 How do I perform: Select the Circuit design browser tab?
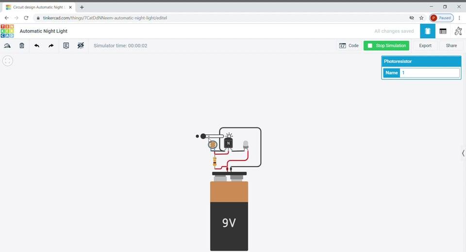[39, 7]
